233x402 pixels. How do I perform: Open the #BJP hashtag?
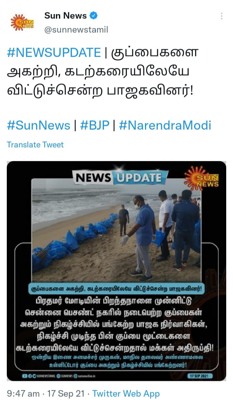tap(94, 125)
